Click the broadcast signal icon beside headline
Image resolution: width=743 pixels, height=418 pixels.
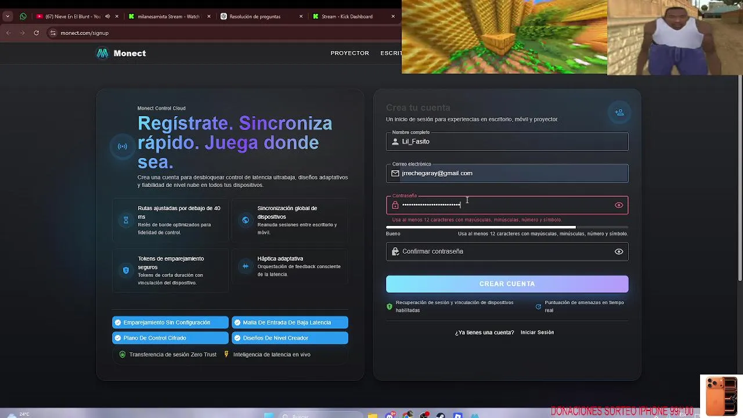pyautogui.click(x=122, y=146)
